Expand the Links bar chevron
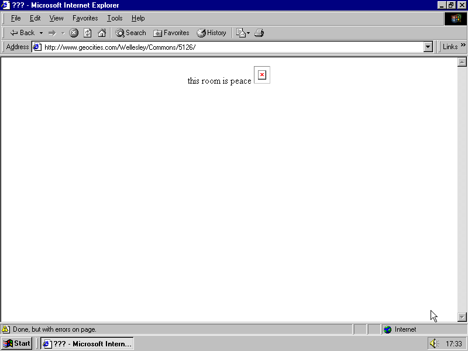This screenshot has width=468, height=351. pyautogui.click(x=463, y=46)
